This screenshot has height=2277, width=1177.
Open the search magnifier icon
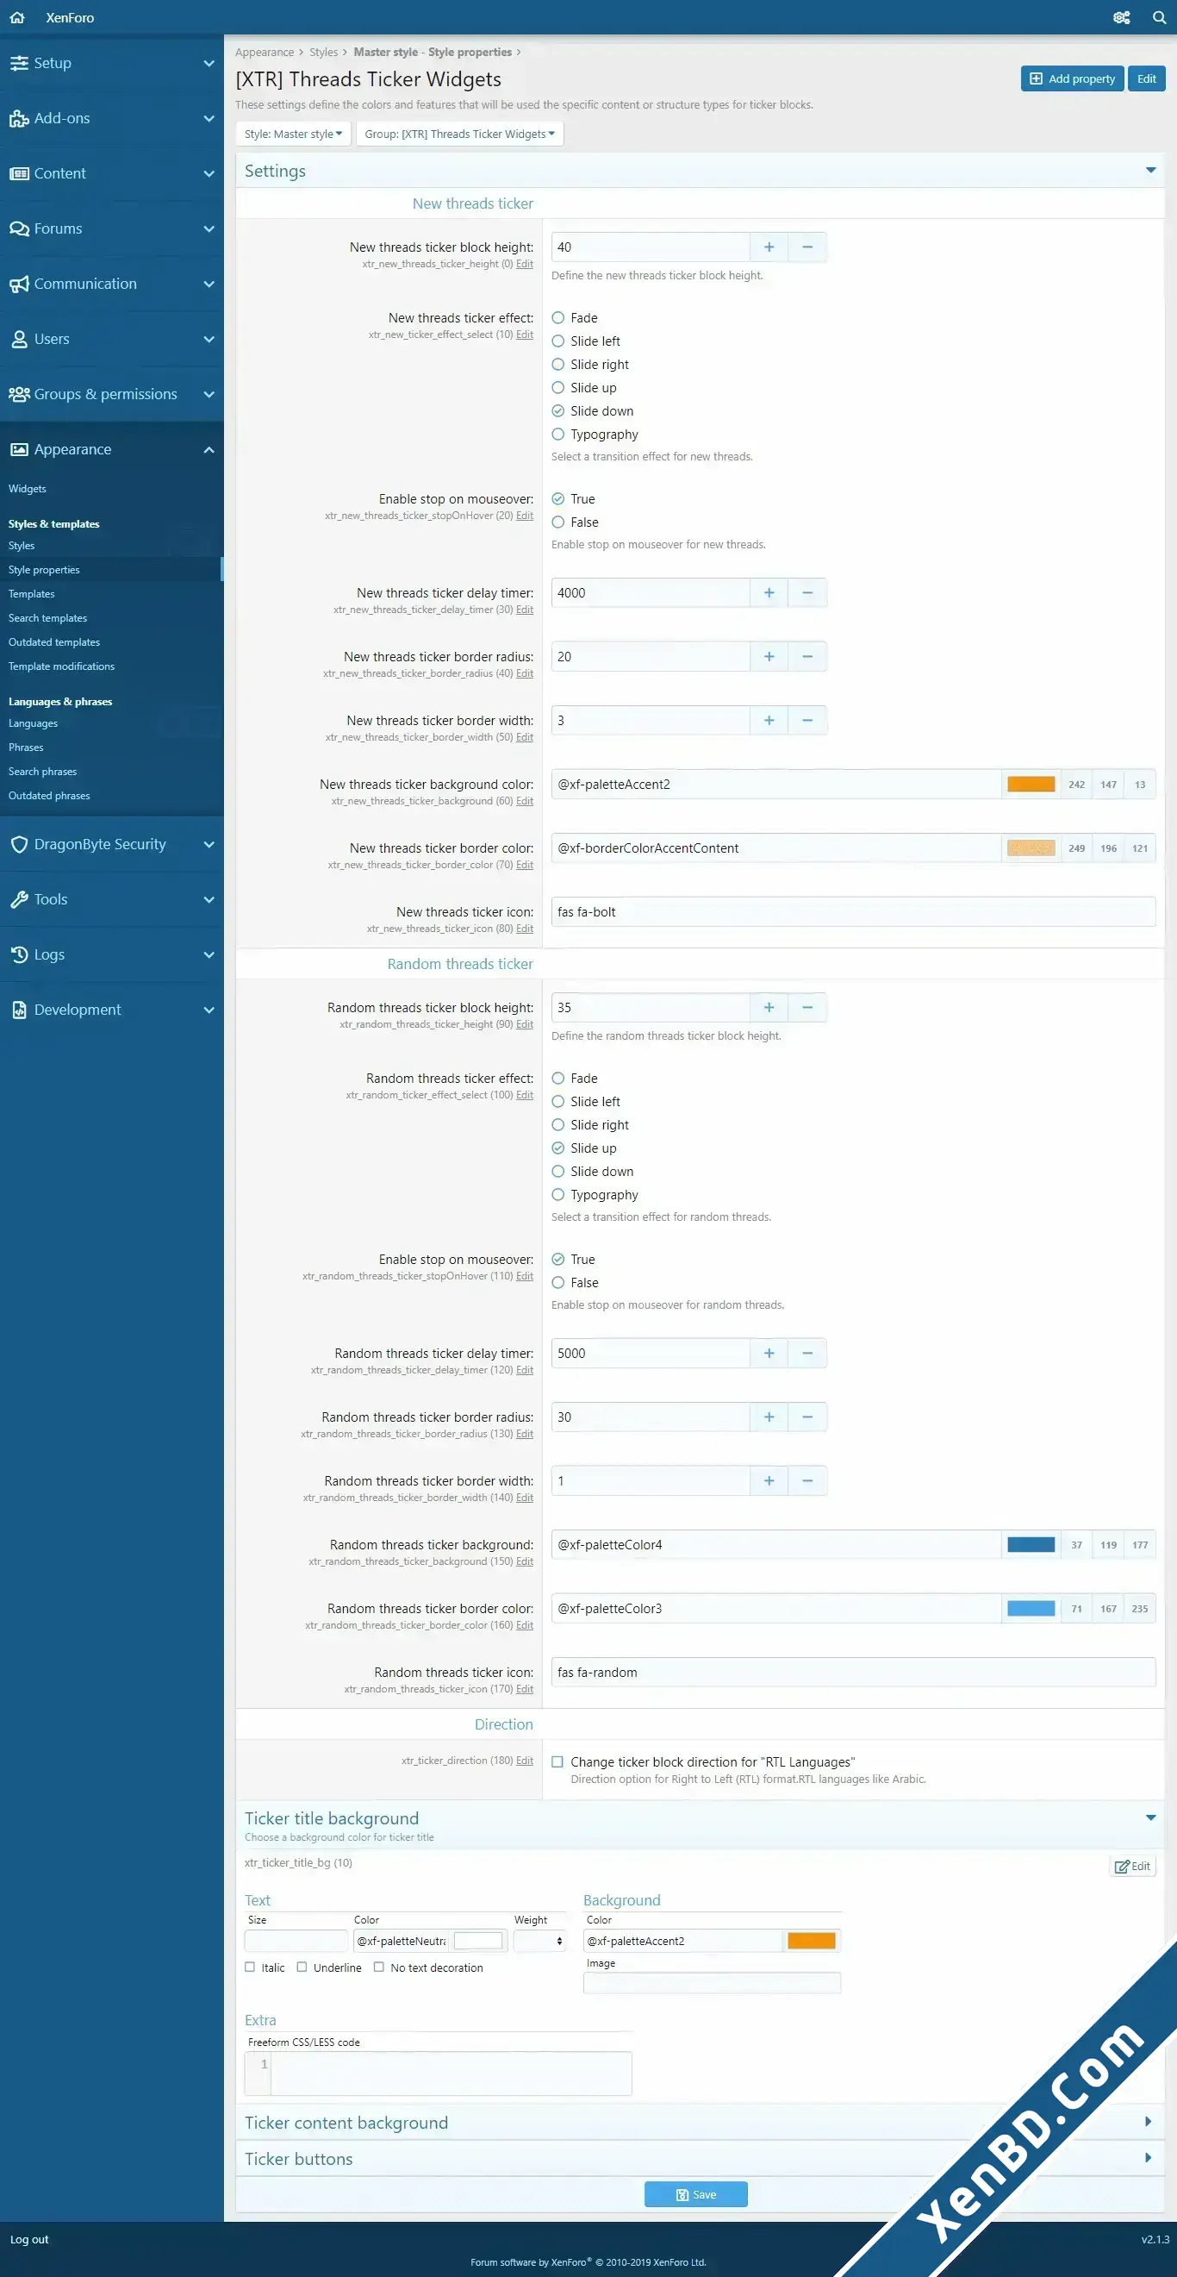tap(1159, 18)
